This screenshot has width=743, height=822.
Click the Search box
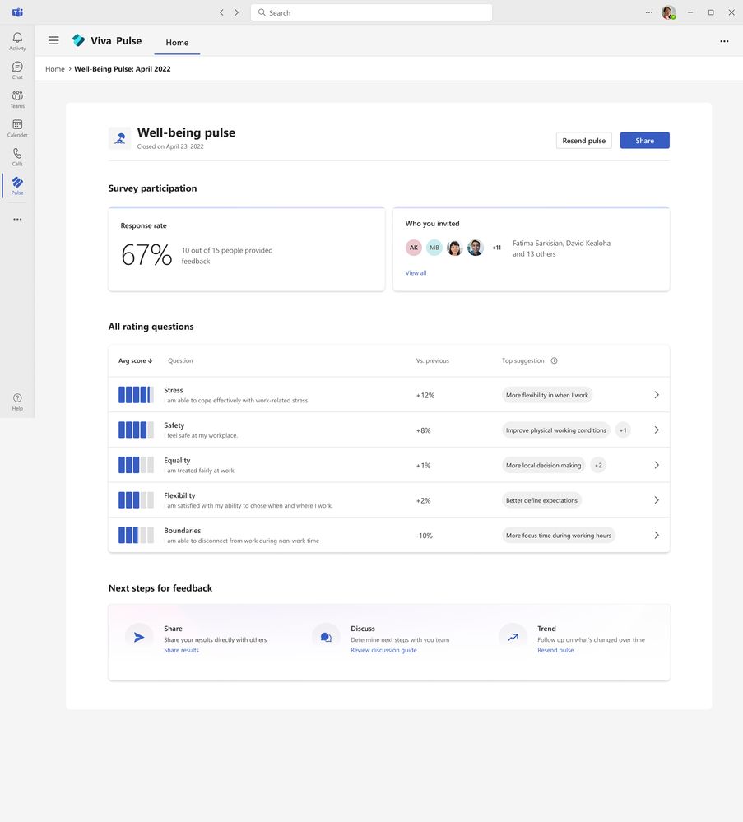pyautogui.click(x=372, y=12)
